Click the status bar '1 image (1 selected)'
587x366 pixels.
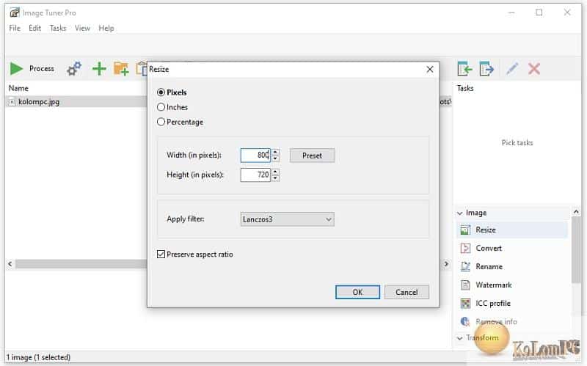point(38,357)
